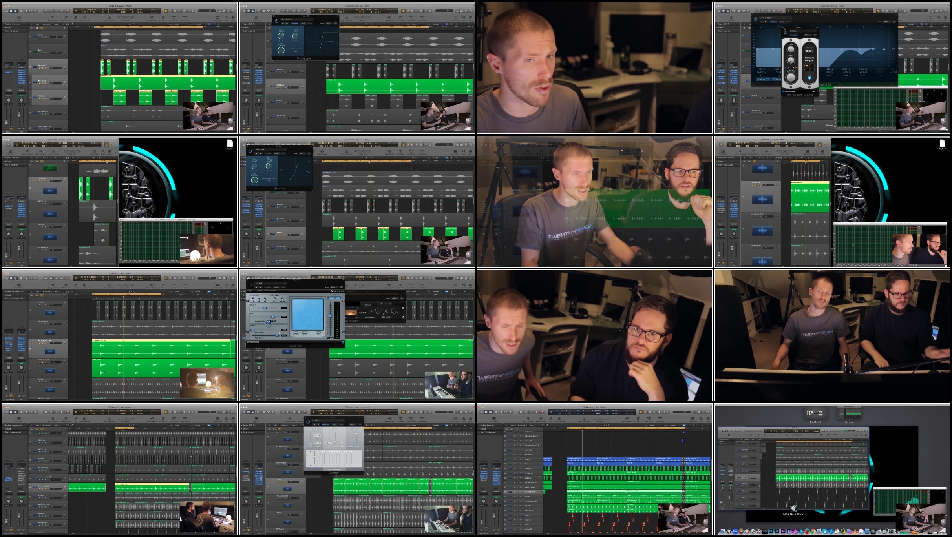This screenshot has height=537, width=952.
Task: Click the Firefox icon in the Dock
Action: pyautogui.click(x=807, y=531)
